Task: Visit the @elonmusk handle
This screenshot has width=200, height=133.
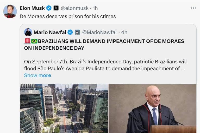Action: tap(74, 8)
